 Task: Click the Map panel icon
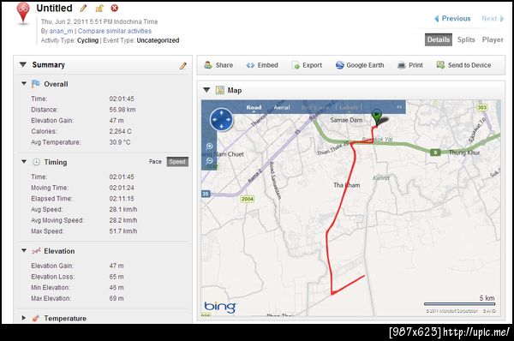point(220,90)
